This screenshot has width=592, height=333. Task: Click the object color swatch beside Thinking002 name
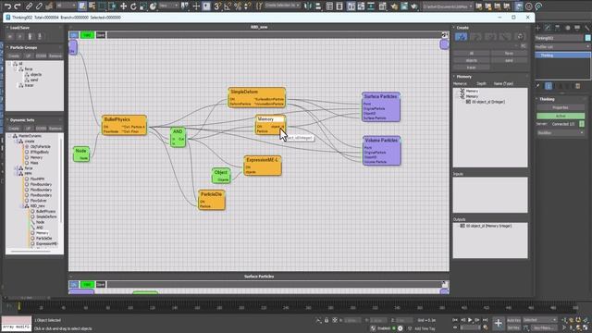(x=588, y=38)
